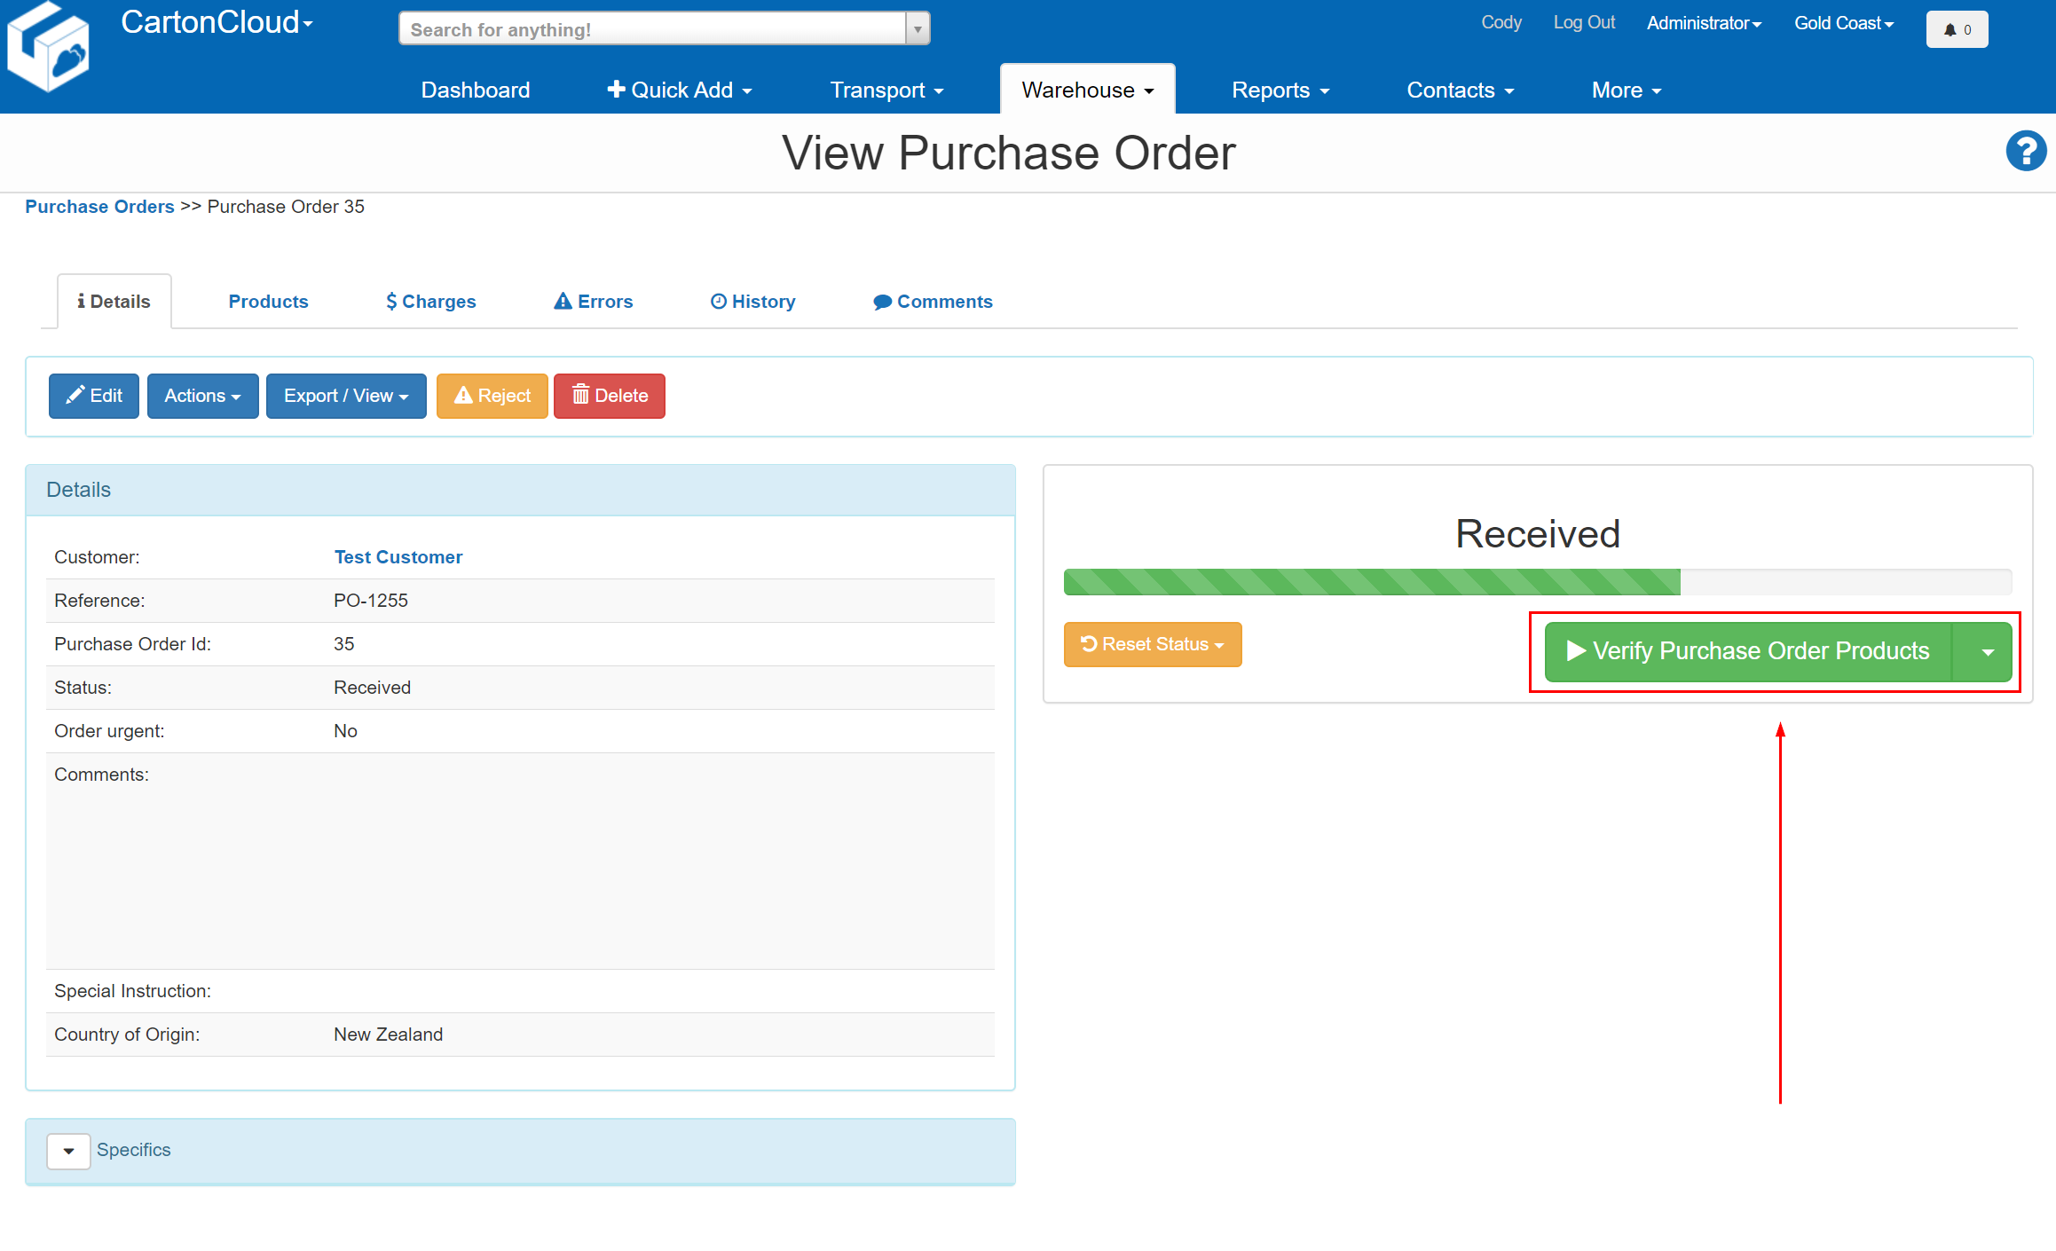Open the Warehouse menu
This screenshot has height=1251, width=2056.
1086,89
